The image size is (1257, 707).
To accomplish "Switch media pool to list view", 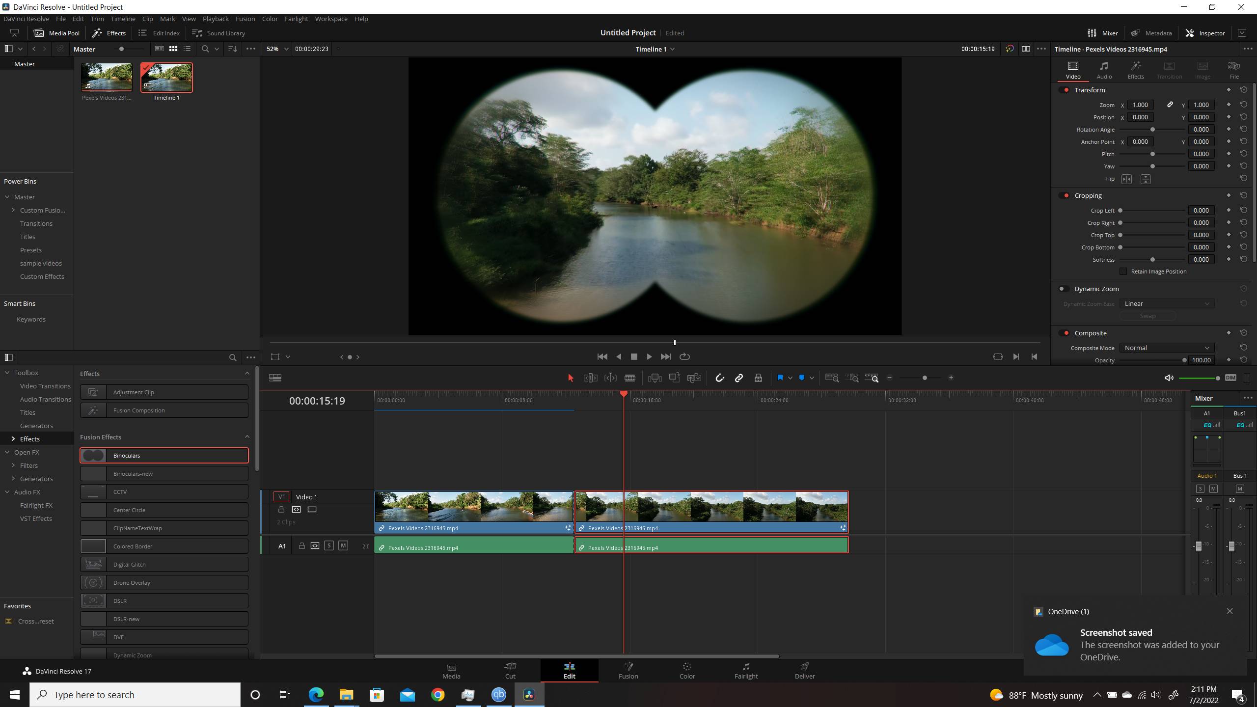I will pyautogui.click(x=187, y=49).
